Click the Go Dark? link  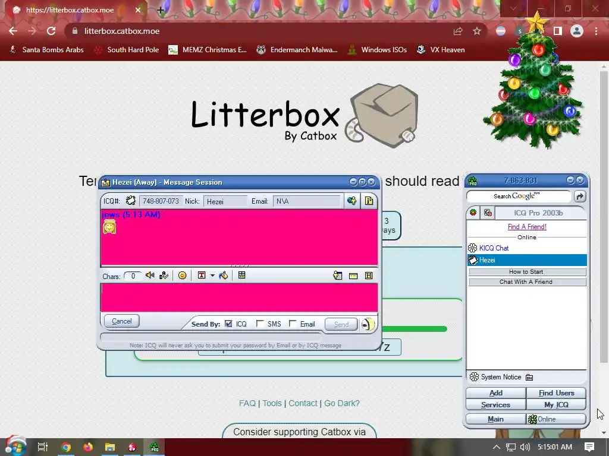coord(342,403)
